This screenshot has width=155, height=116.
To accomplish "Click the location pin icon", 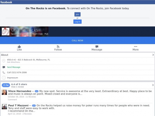I will point(4,61).
